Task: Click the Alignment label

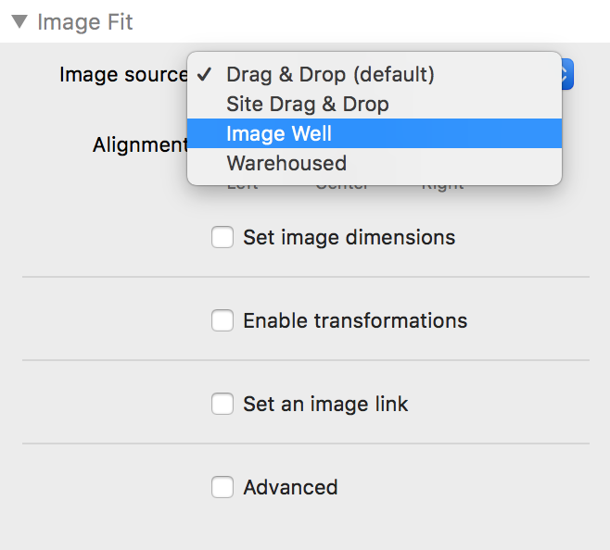Action: (x=140, y=145)
